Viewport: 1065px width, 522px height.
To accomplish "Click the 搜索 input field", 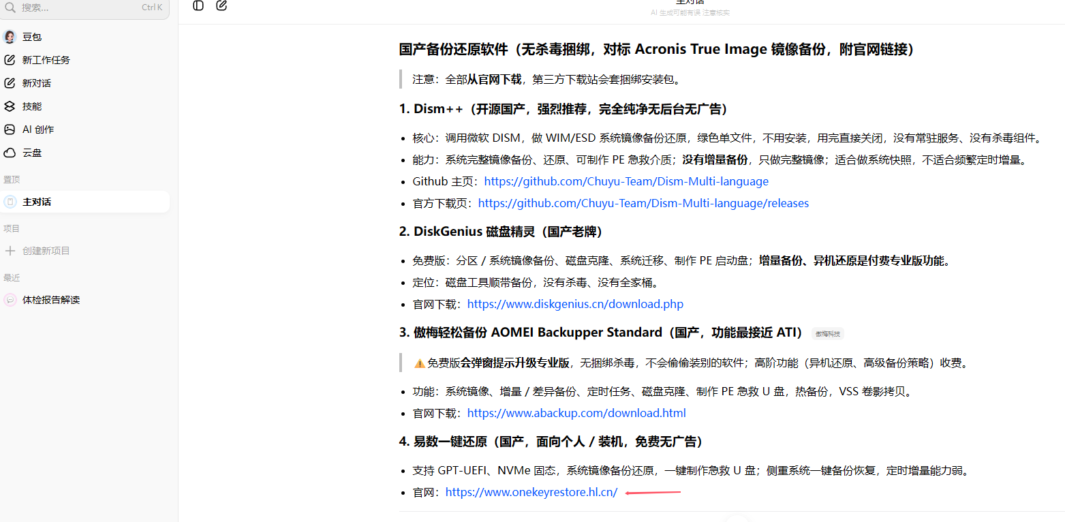I will [84, 7].
